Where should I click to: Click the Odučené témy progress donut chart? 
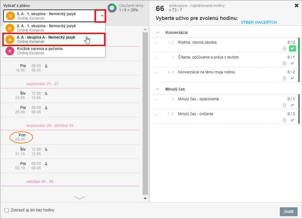pyautogui.click(x=112, y=8)
